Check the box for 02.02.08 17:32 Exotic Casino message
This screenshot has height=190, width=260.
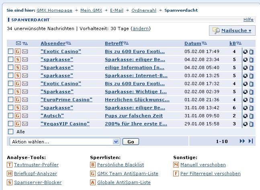coord(10,84)
